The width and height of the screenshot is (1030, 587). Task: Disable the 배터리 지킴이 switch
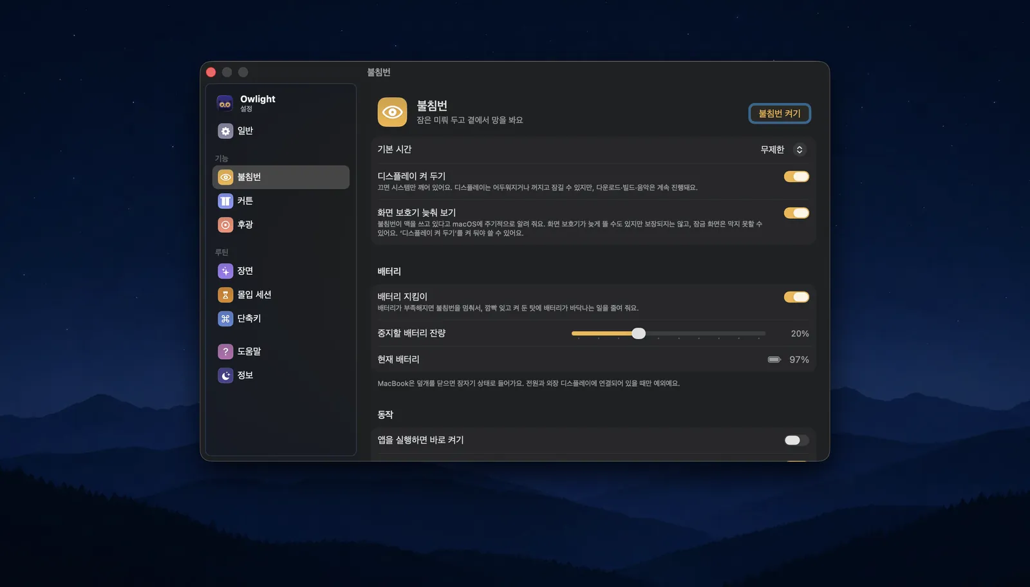click(796, 297)
